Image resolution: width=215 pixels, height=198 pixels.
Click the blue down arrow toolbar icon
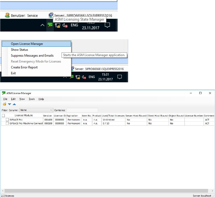10,104
